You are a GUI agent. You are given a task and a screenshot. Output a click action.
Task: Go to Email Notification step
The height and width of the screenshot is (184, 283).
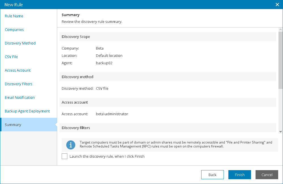pyautogui.click(x=20, y=97)
